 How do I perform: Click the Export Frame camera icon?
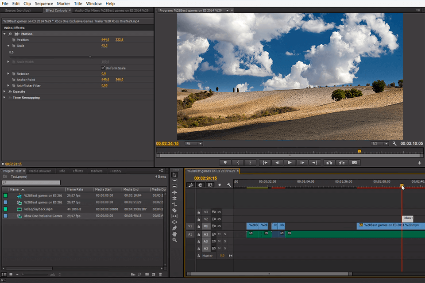click(x=354, y=162)
